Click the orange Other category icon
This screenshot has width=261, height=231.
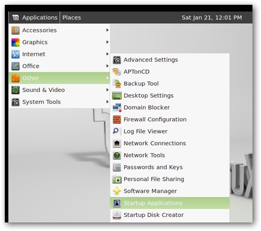coord(16,78)
